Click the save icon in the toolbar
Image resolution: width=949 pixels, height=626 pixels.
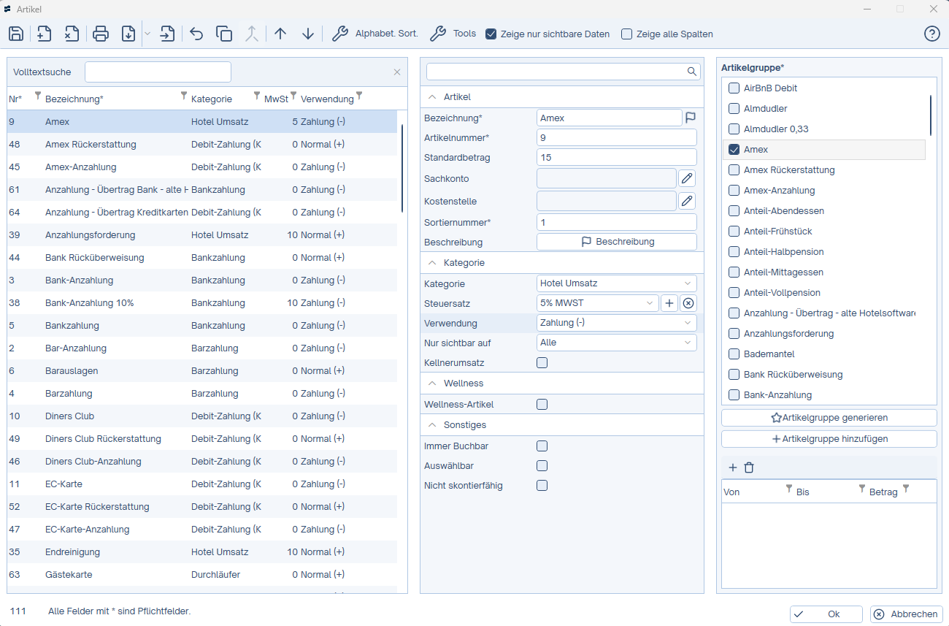[x=16, y=34]
